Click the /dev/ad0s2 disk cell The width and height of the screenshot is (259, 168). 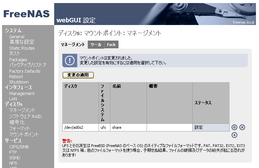pos(81,127)
